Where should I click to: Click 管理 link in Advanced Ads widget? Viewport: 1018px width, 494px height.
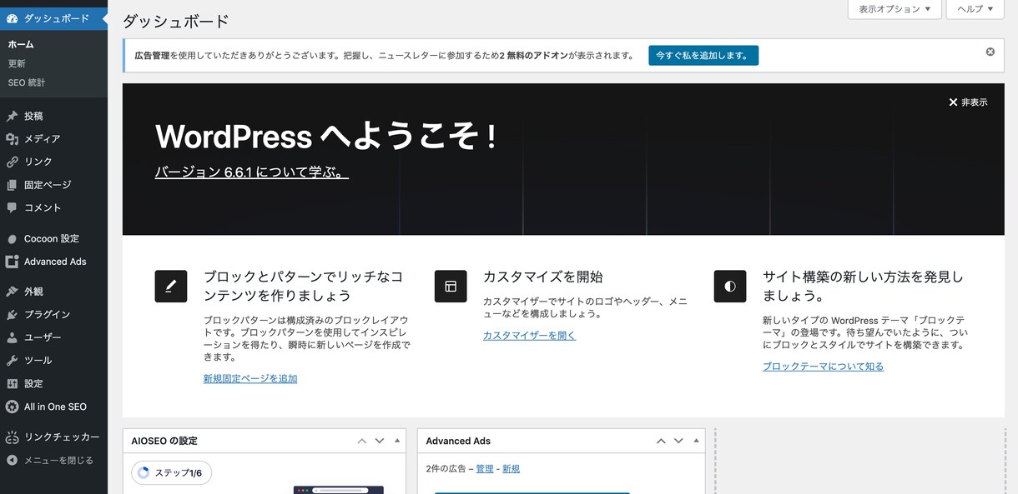click(485, 469)
